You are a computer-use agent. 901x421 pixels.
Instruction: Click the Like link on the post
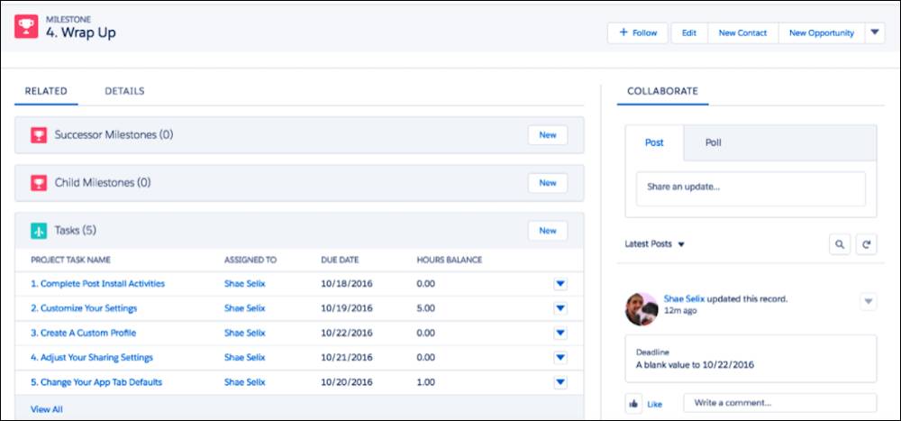pos(654,404)
